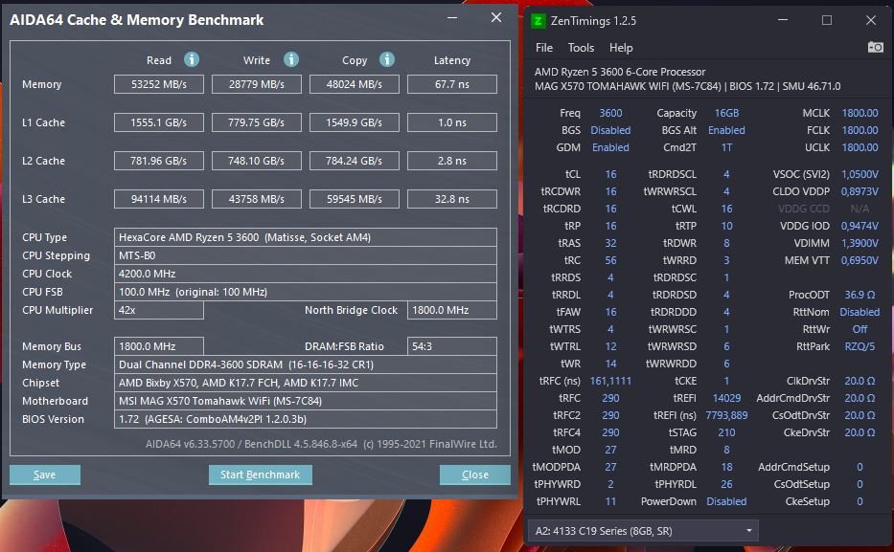Click the tRC value 56

click(610, 260)
